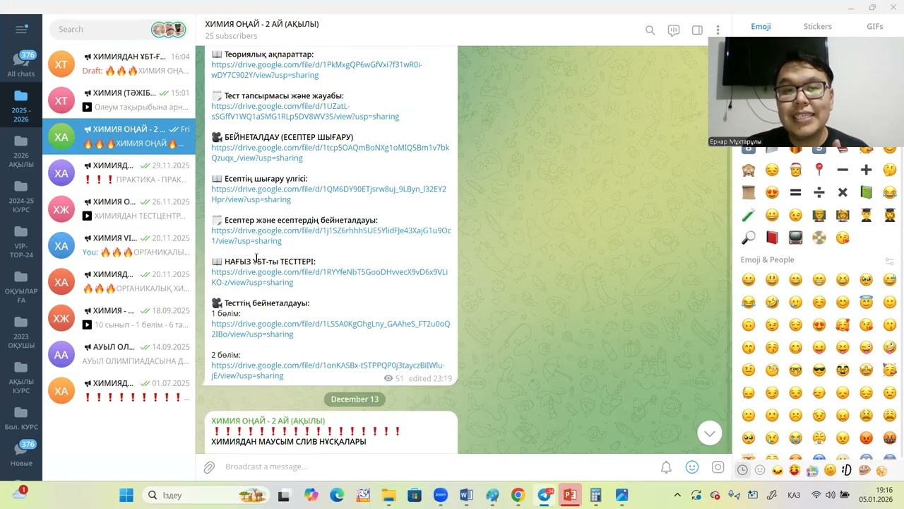
Task: Open Microsoft Word from the taskbar
Action: tap(466, 495)
